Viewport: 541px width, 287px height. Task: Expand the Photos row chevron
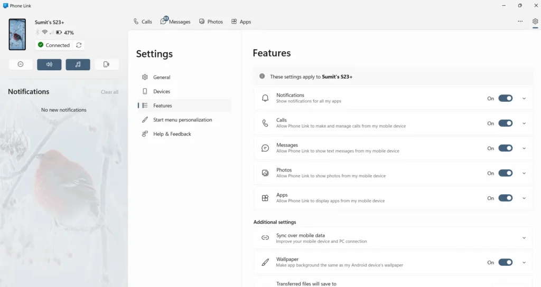click(x=524, y=173)
